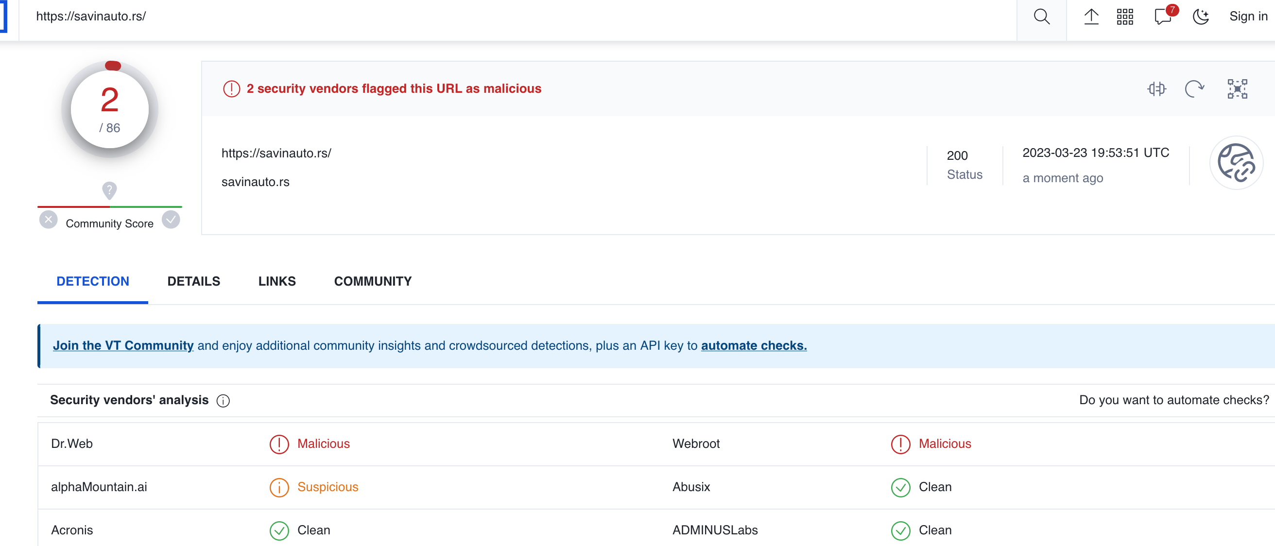This screenshot has height=546, width=1275.
Task: Click the detection score 2/86 gauge
Action: [x=109, y=109]
